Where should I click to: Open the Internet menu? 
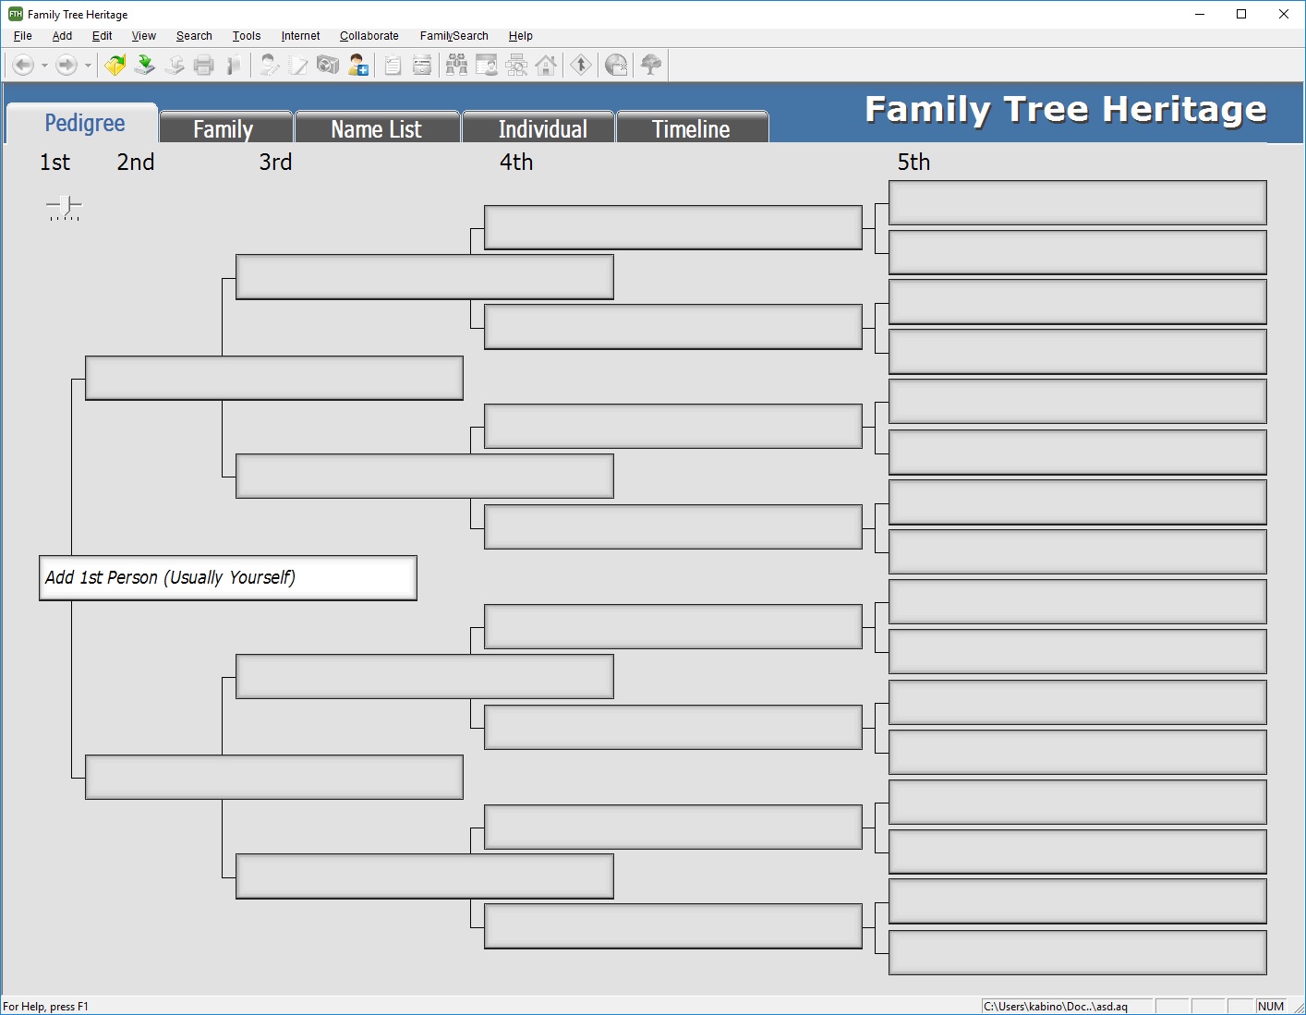pyautogui.click(x=300, y=36)
